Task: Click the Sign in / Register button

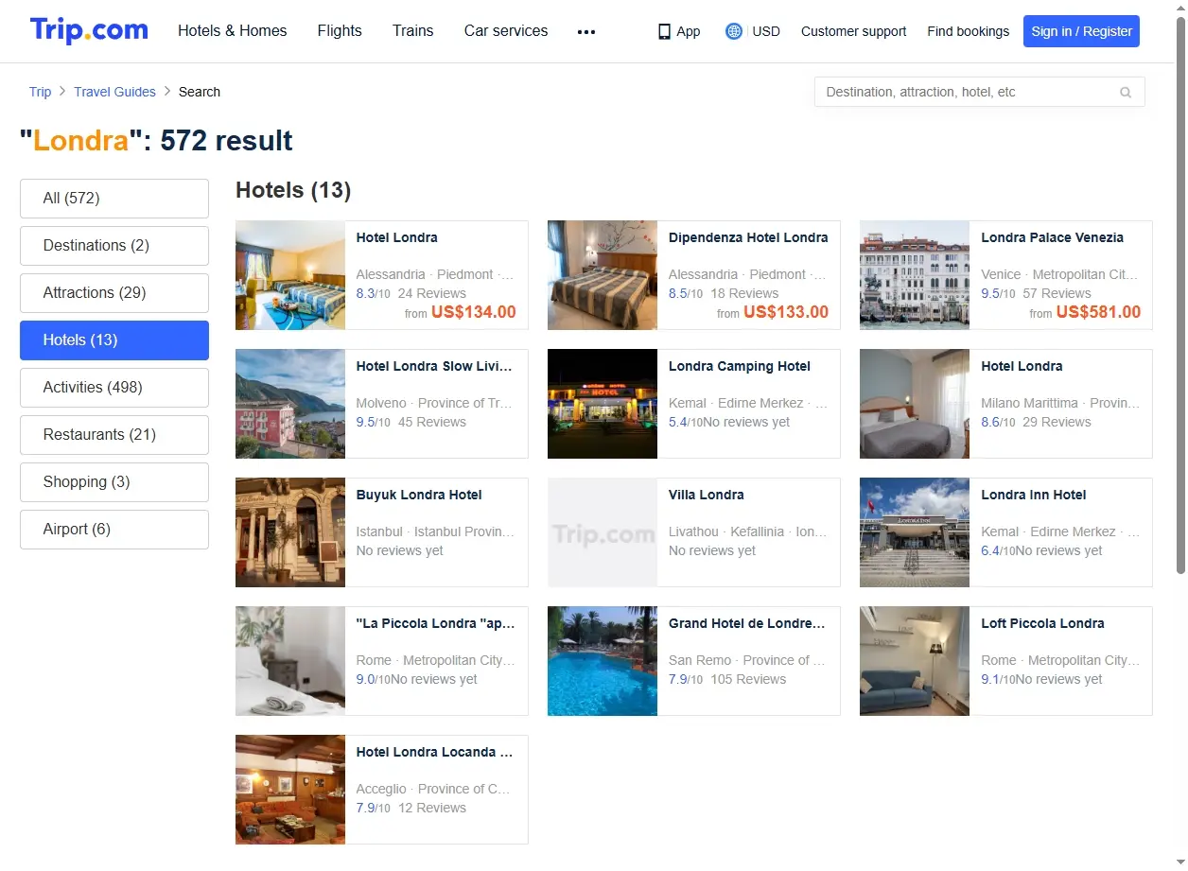Action: click(x=1081, y=31)
